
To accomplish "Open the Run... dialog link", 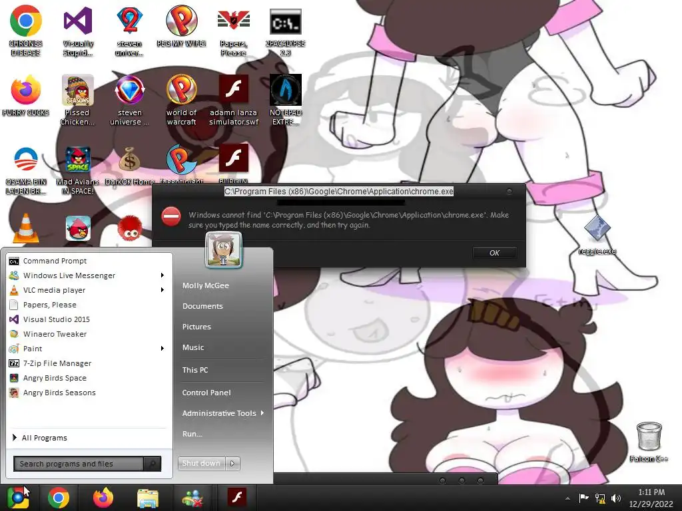I will tap(192, 434).
